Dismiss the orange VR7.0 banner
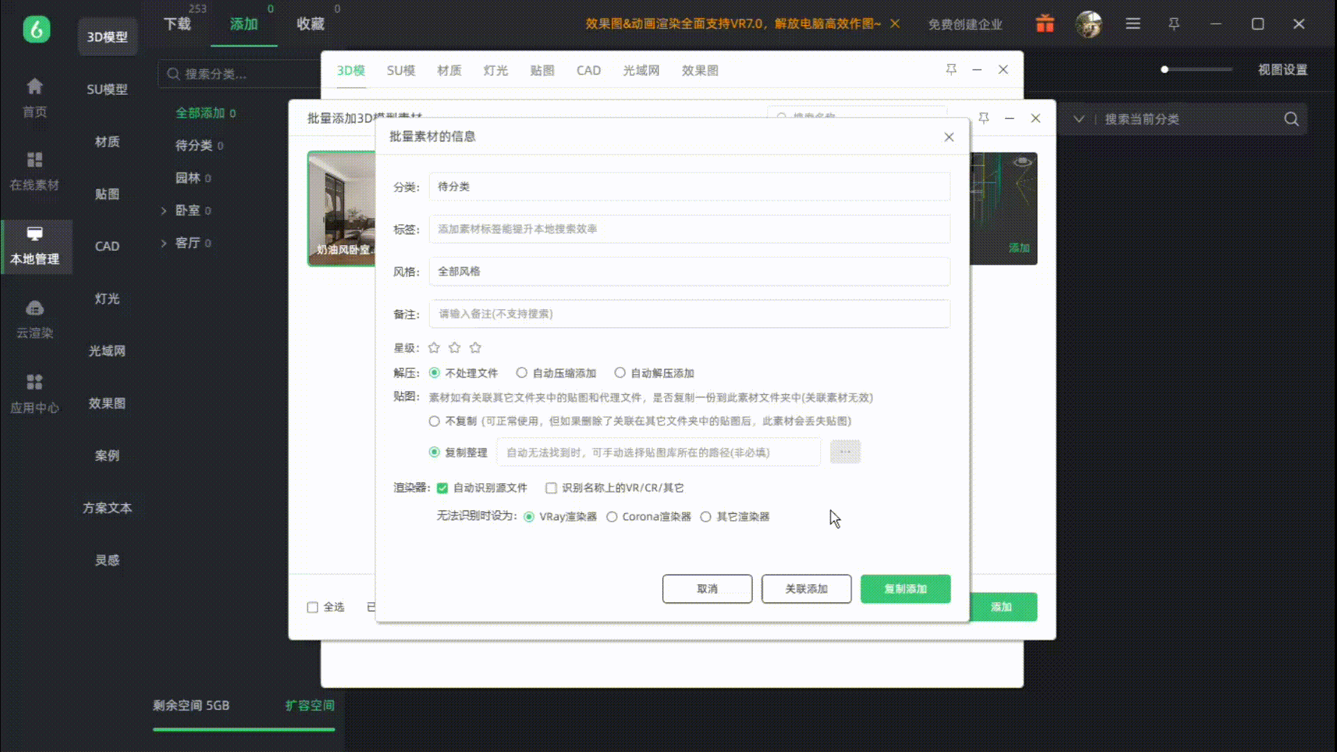 pos(895,24)
